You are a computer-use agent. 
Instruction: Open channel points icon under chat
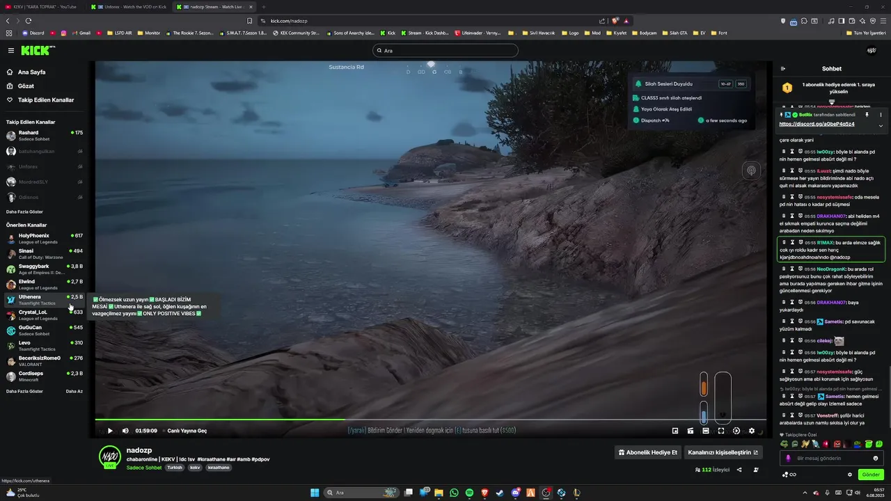785,475
